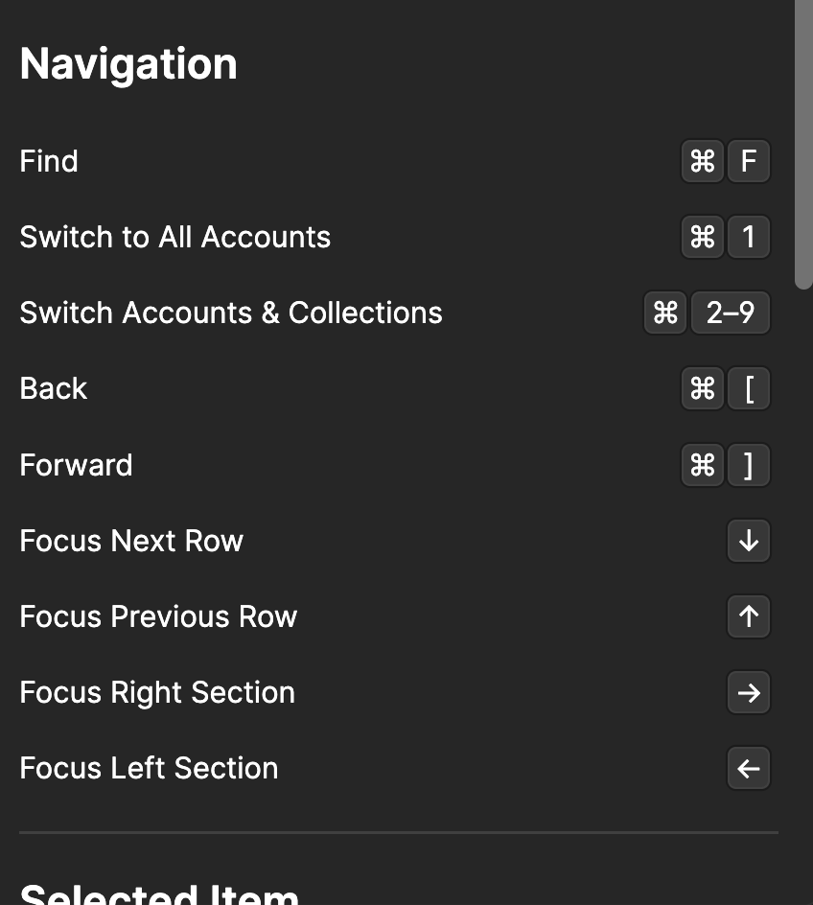Click the Focus Previous Row label

tap(158, 616)
